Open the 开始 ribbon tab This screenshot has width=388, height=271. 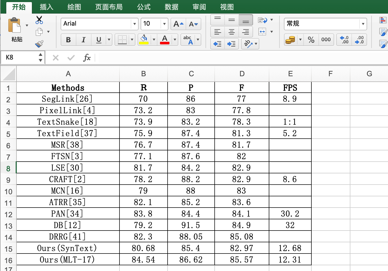(19, 7)
